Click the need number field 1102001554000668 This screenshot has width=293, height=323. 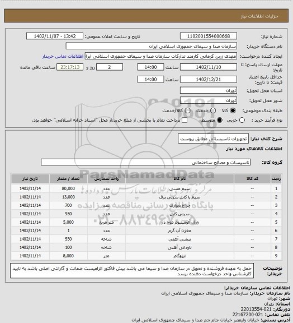pos(209,36)
